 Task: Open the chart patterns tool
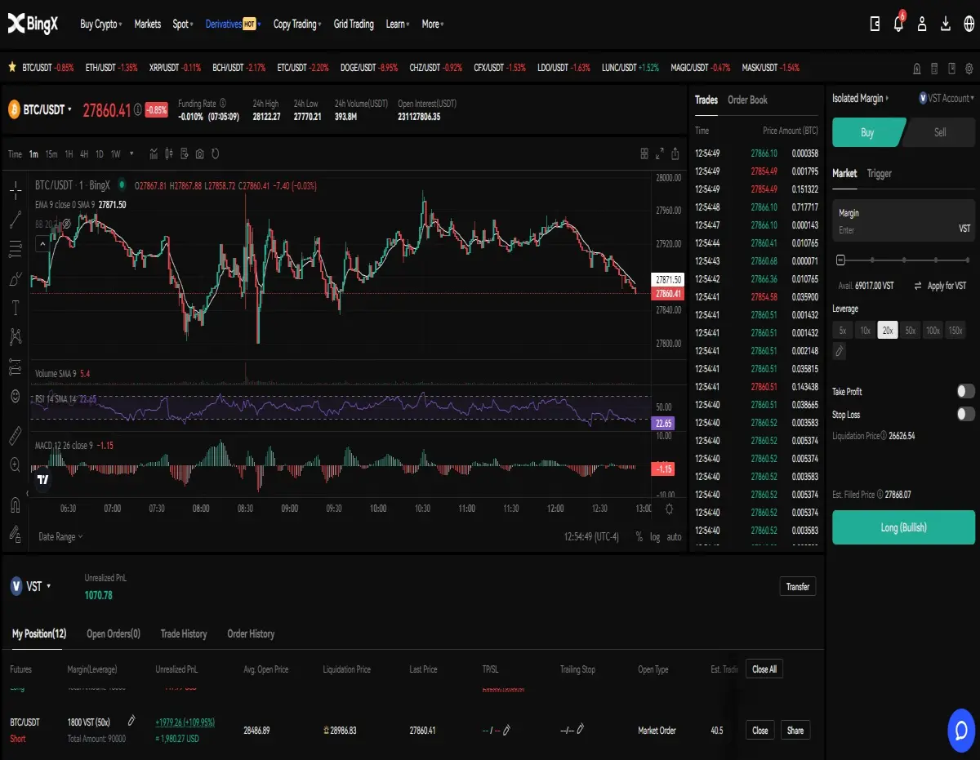point(15,336)
